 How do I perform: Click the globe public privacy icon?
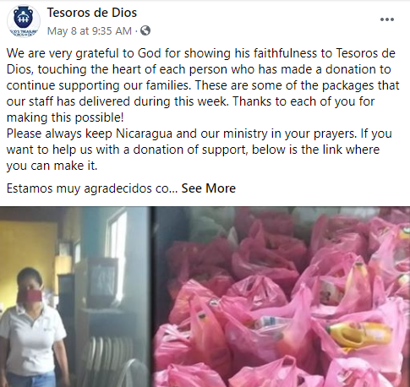tap(145, 30)
